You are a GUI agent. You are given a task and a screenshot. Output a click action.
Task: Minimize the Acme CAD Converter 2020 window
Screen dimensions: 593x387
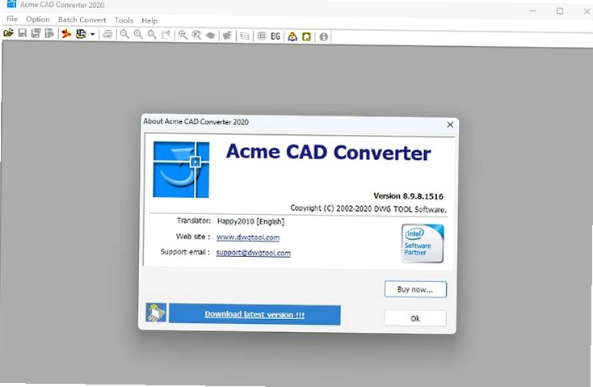click(534, 11)
